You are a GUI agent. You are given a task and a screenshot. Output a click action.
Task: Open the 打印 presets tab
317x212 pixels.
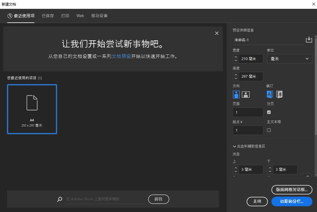pos(65,16)
